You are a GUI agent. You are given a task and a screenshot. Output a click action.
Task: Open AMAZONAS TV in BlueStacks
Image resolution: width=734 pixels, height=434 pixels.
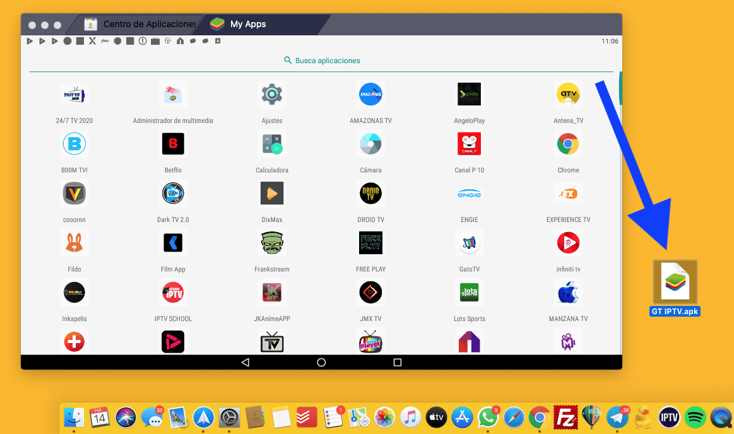click(x=370, y=94)
